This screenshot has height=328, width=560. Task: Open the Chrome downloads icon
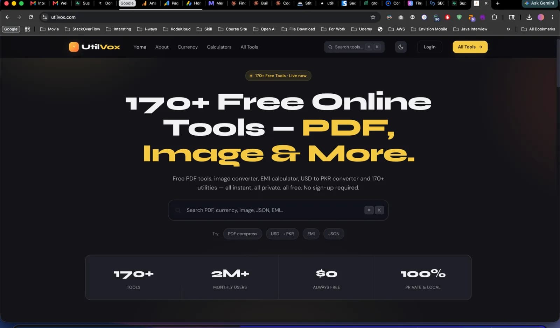[x=529, y=17]
